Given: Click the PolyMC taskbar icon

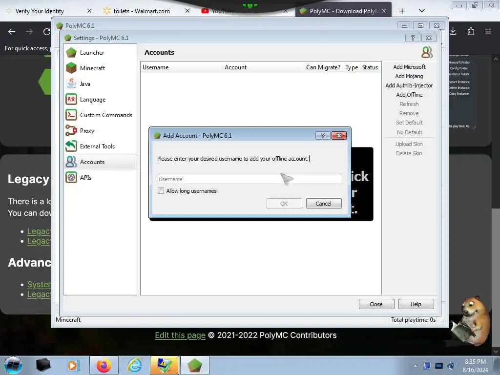Looking at the screenshot, I should click(x=195, y=365).
